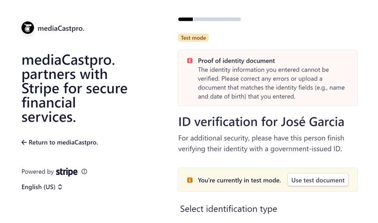Click the Powered by text
The image size is (378, 223).
(38, 172)
